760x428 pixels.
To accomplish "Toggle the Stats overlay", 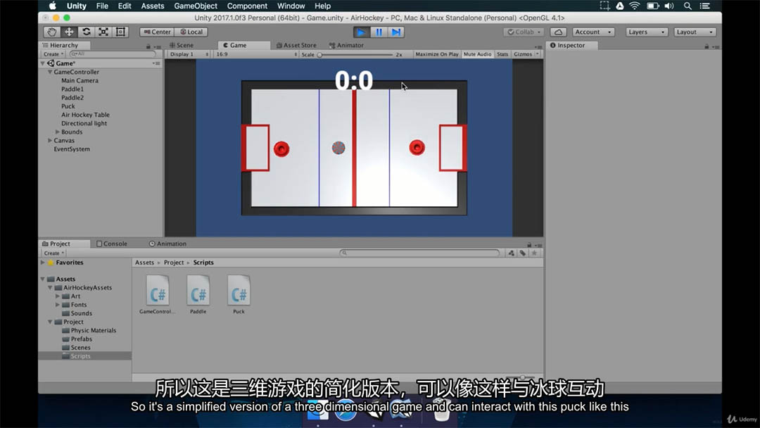I will [502, 54].
